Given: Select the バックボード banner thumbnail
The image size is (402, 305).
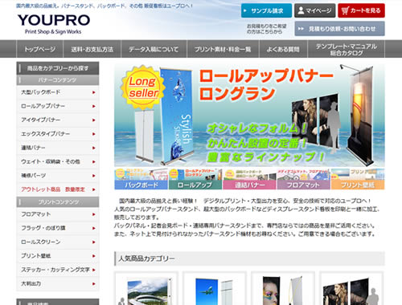Looking at the screenshot, I should [x=141, y=179].
